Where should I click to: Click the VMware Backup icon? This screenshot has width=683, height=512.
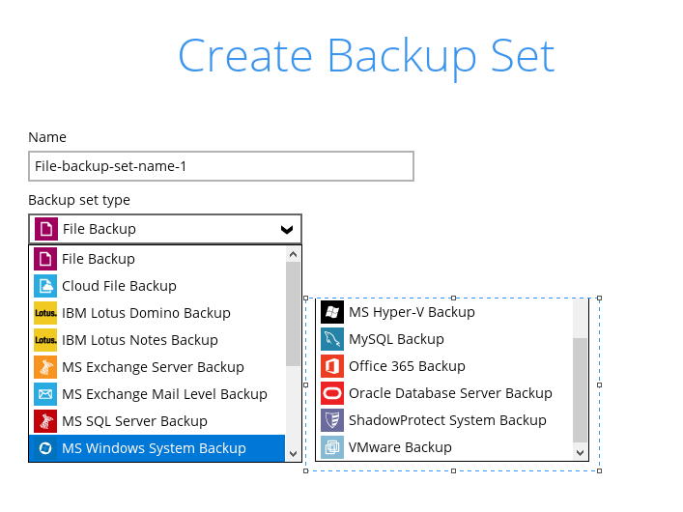click(x=332, y=447)
